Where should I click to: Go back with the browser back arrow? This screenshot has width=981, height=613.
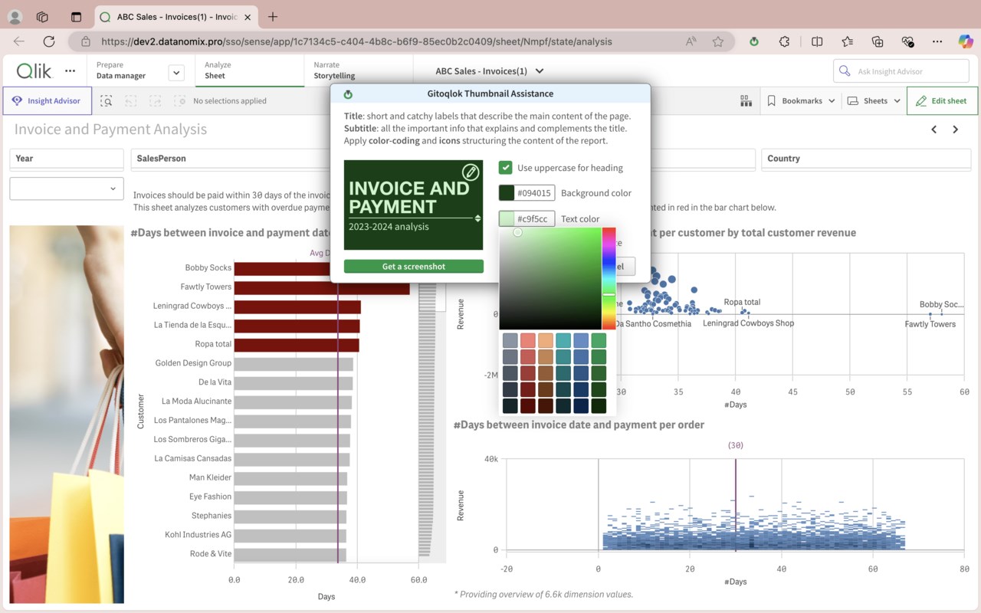(19, 41)
